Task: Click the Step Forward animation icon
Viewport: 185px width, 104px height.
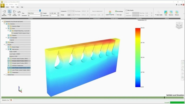Action: click(15, 11)
